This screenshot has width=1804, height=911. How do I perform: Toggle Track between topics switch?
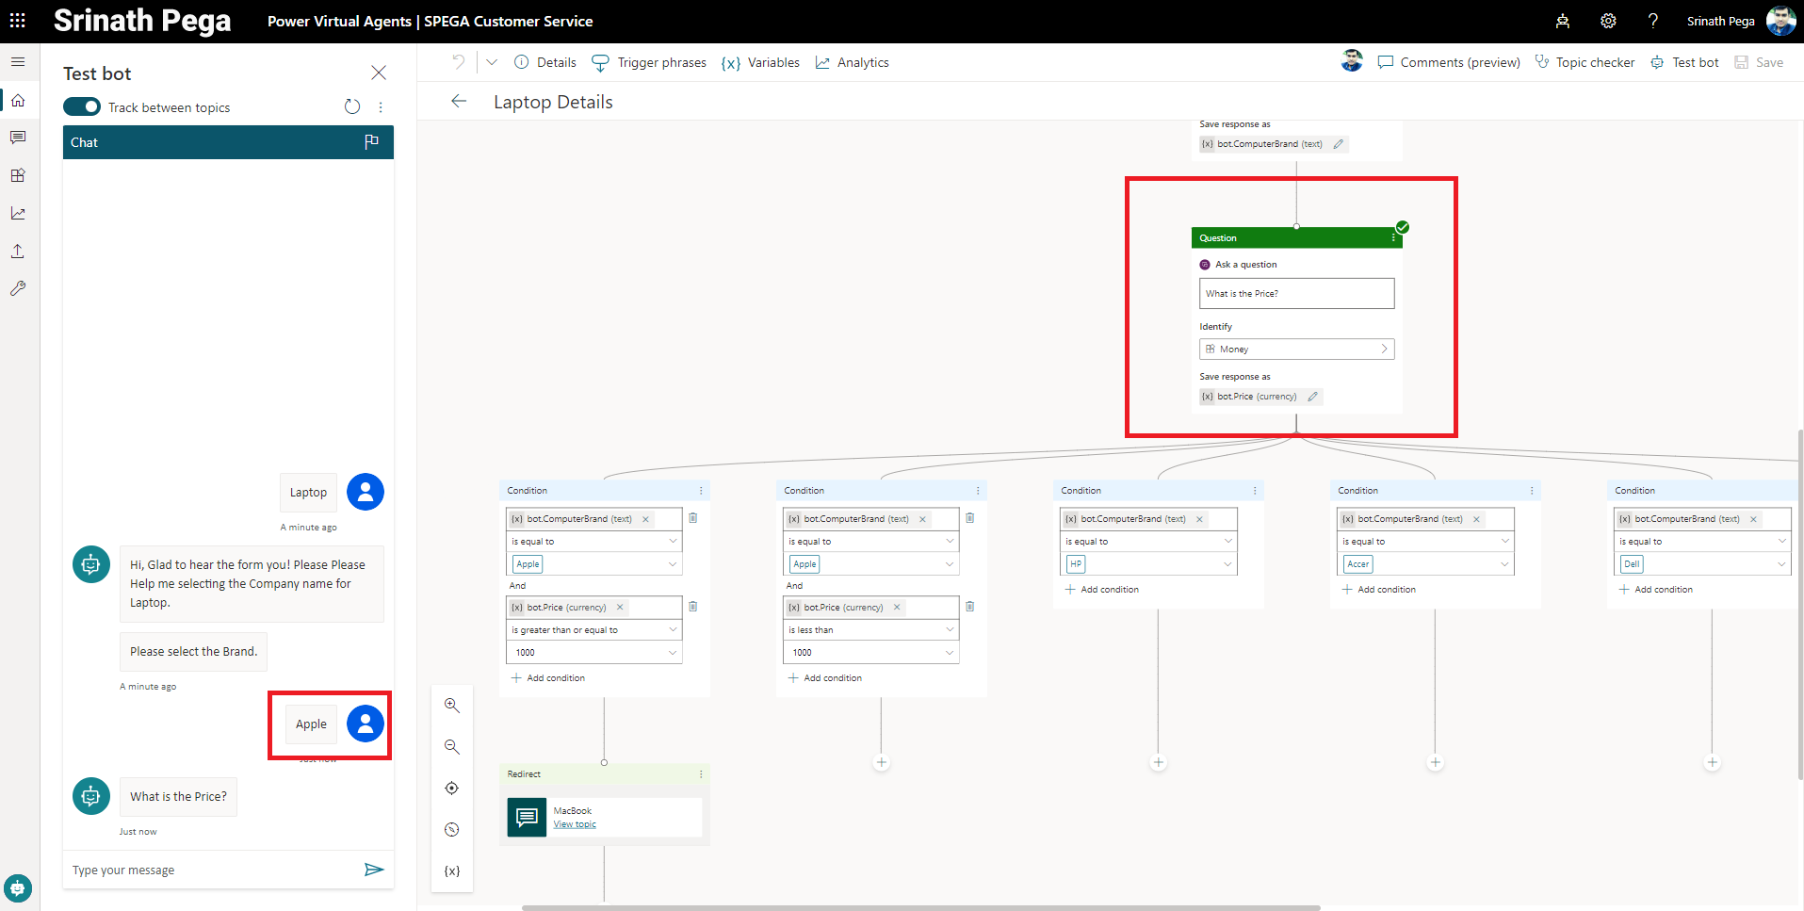pyautogui.click(x=82, y=107)
